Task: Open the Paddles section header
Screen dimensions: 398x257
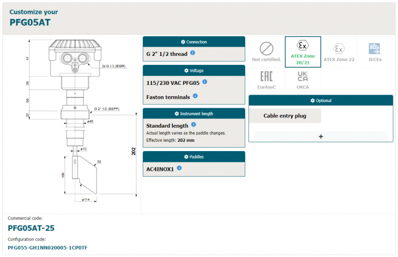Action: point(194,157)
